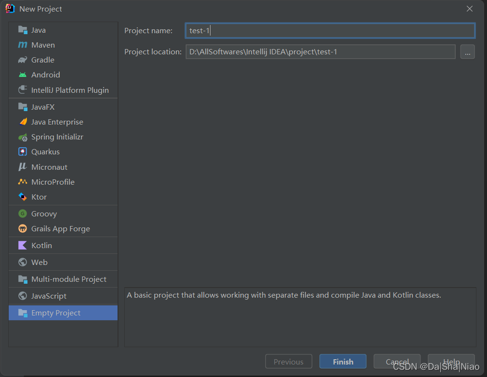Select the JavaScript label
This screenshot has height=377, width=487.
coord(49,296)
